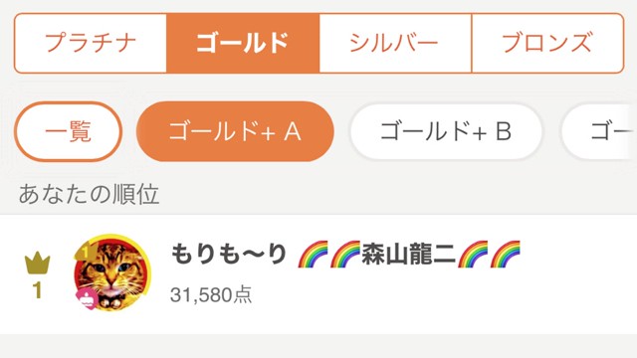Tap the pink birthday cake badge

87,299
